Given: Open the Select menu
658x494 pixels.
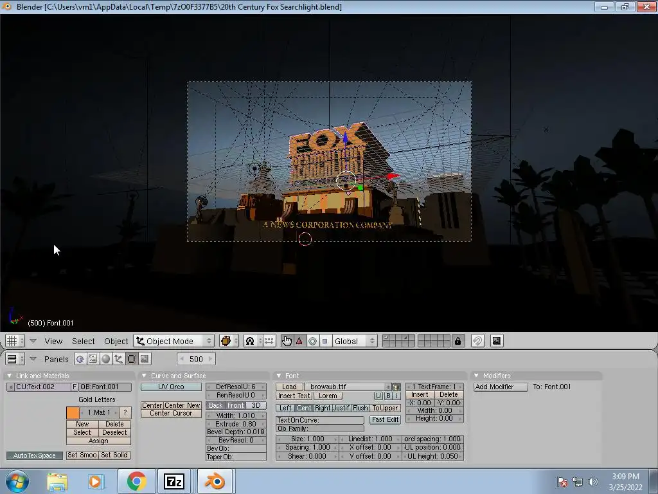Looking at the screenshot, I should (83, 341).
